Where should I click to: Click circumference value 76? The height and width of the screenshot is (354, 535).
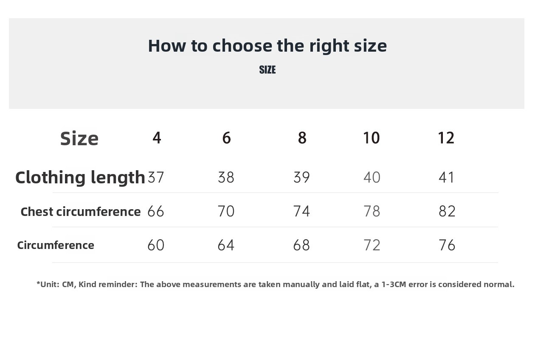[447, 245]
